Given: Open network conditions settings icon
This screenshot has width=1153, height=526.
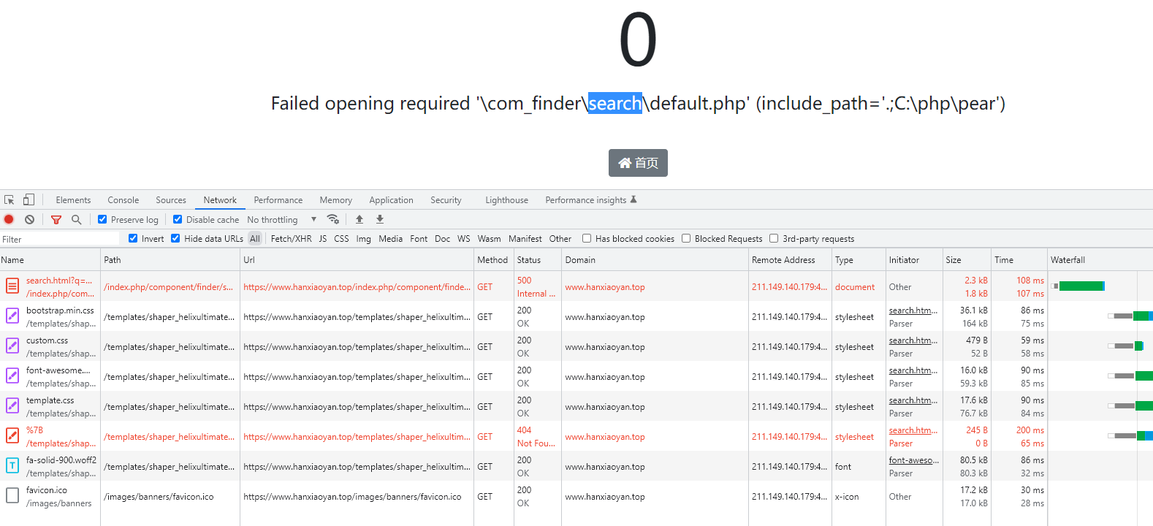Looking at the screenshot, I should point(333,219).
